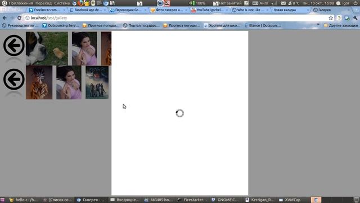This screenshot has width=360, height=203.
Task: Click battery 100% indicator
Action: click(x=197, y=3)
